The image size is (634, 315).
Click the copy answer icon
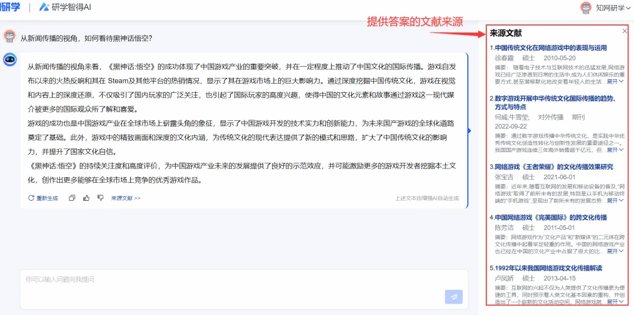coord(72,198)
